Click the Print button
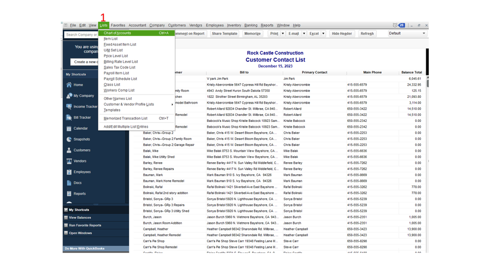Screen dimensions: 490x275 coord(274,34)
